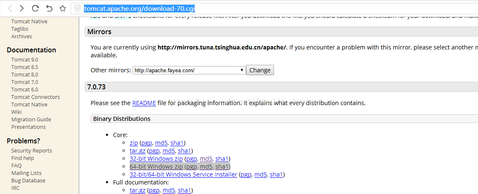The image size is (478, 194).
Task: Open sha1 checksum for Core tar.gz
Action: [x=185, y=151]
